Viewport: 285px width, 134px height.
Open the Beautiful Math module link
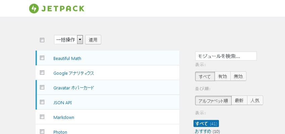[67, 59]
